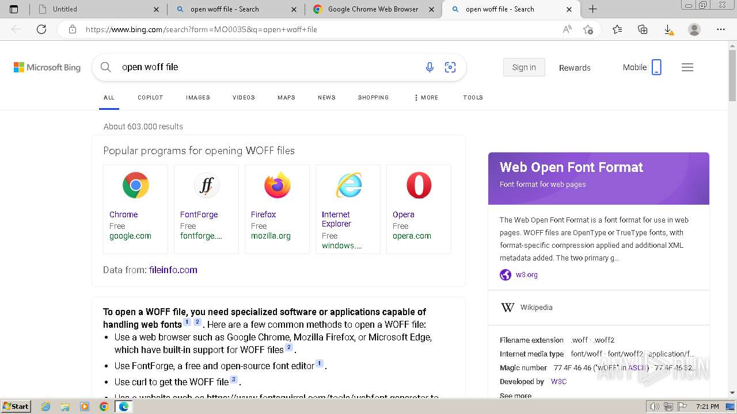Select the VIDEOS search category

244,98
